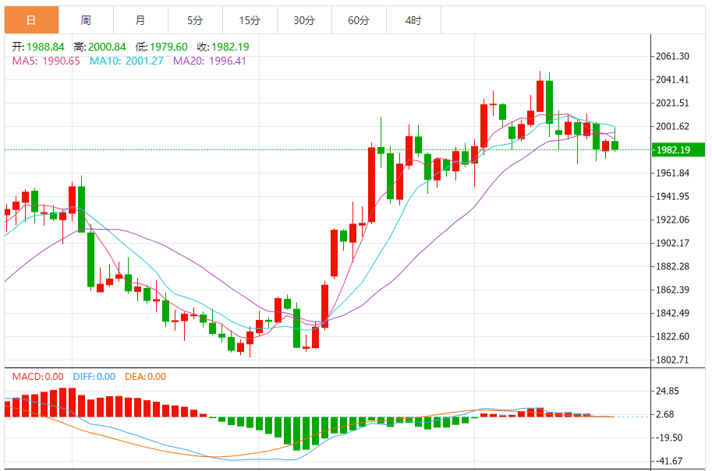Click the 开:1988.84 opening price text
712x471 pixels.
38,47
